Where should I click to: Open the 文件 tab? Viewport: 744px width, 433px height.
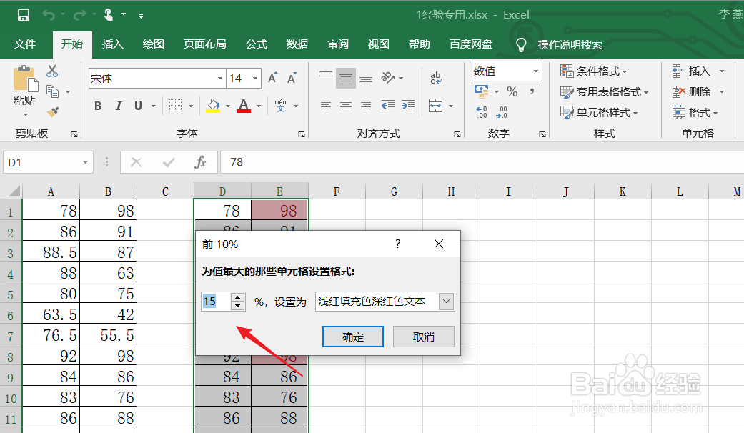pyautogui.click(x=25, y=44)
